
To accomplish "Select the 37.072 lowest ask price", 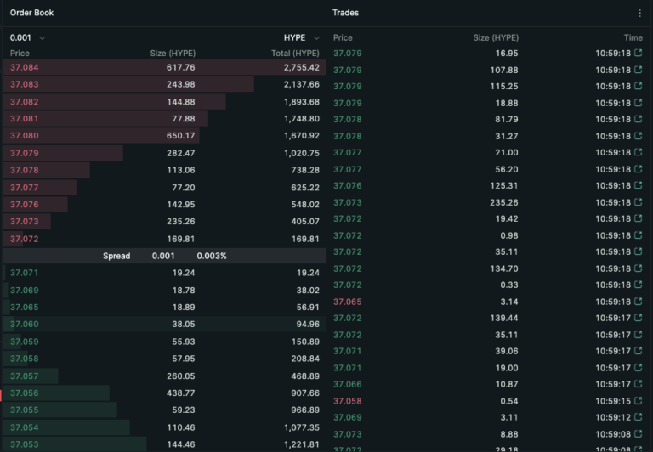I will 25,239.
